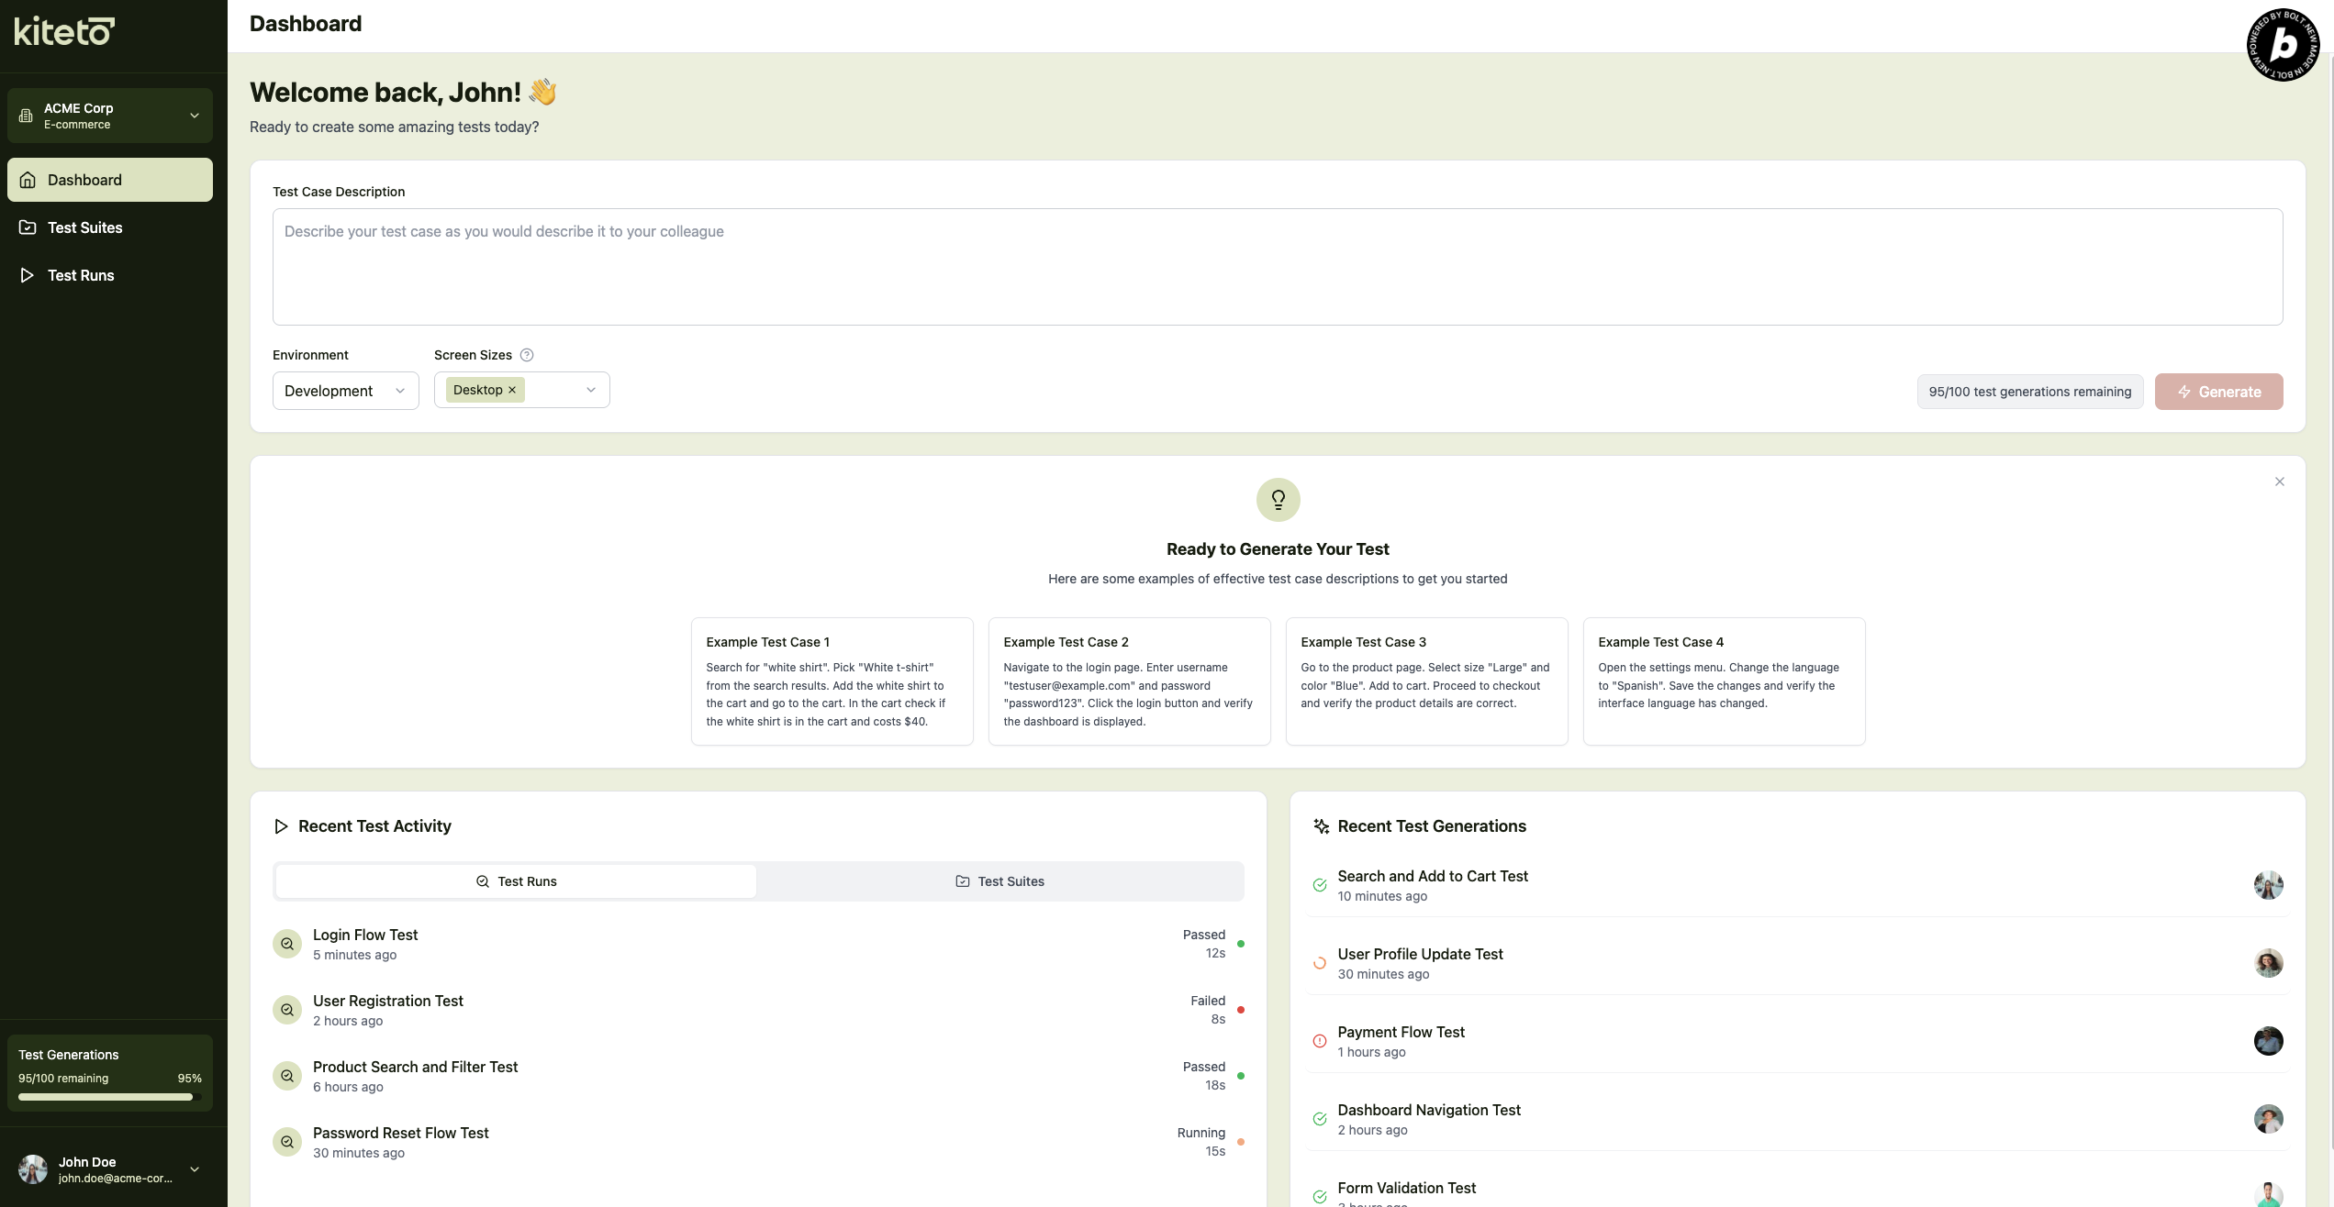Select Example Test Case 3 card
This screenshot has width=2334, height=1207.
click(x=1426, y=681)
